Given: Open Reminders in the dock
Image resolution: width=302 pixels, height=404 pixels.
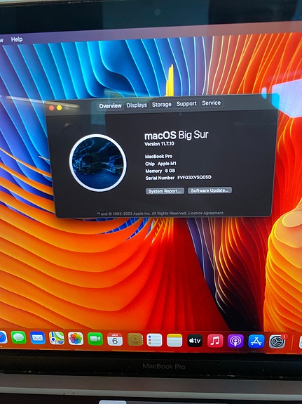Looking at the screenshot, I should click(154, 340).
